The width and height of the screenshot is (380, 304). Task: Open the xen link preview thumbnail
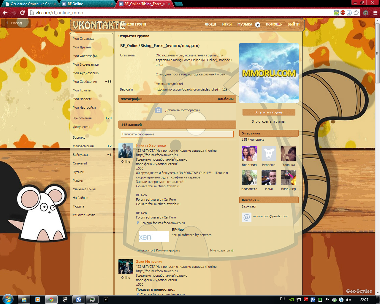(x=154, y=237)
